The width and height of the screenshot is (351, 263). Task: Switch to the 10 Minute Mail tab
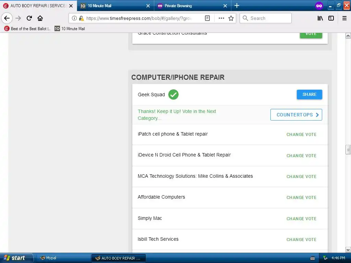pyautogui.click(x=116, y=5)
